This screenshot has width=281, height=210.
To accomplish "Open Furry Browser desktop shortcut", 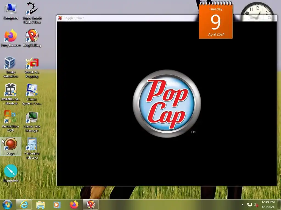I will pyautogui.click(x=11, y=38).
